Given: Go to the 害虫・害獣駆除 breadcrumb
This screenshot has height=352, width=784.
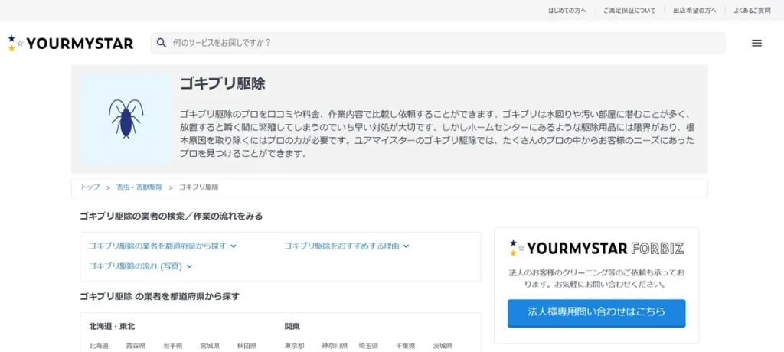Looking at the screenshot, I should (x=139, y=187).
